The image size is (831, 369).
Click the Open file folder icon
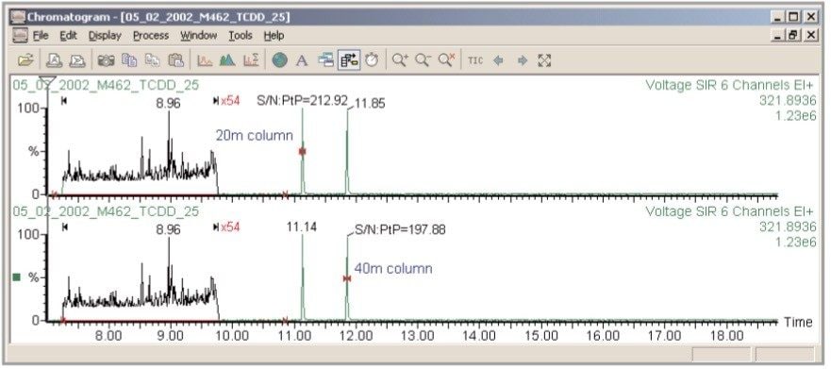pos(25,60)
